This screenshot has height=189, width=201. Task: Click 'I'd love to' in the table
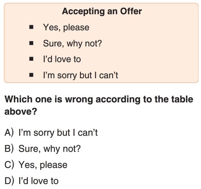coord(62,59)
